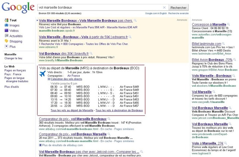Click Air France 5455 flight entry

tap(129, 103)
